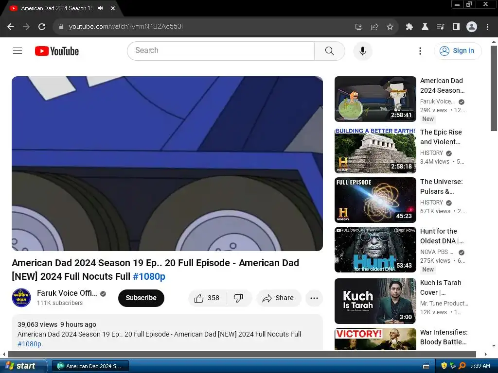Mute the tab via speaker icon
498x373 pixels.
tap(101, 8)
